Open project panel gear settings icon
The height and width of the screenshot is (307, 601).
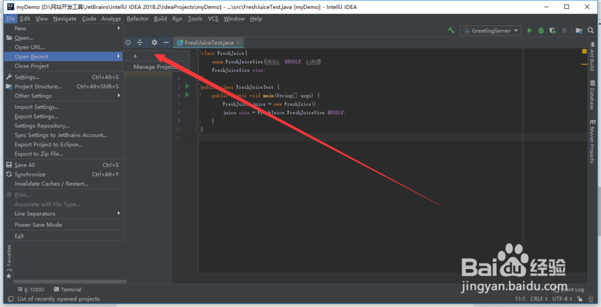(154, 43)
